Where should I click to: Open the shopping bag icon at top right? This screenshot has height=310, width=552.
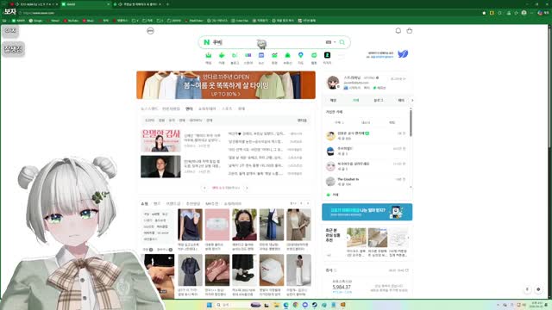tap(410, 31)
